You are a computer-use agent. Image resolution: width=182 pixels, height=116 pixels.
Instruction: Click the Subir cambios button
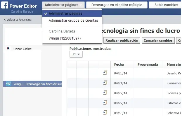coord(165,5)
